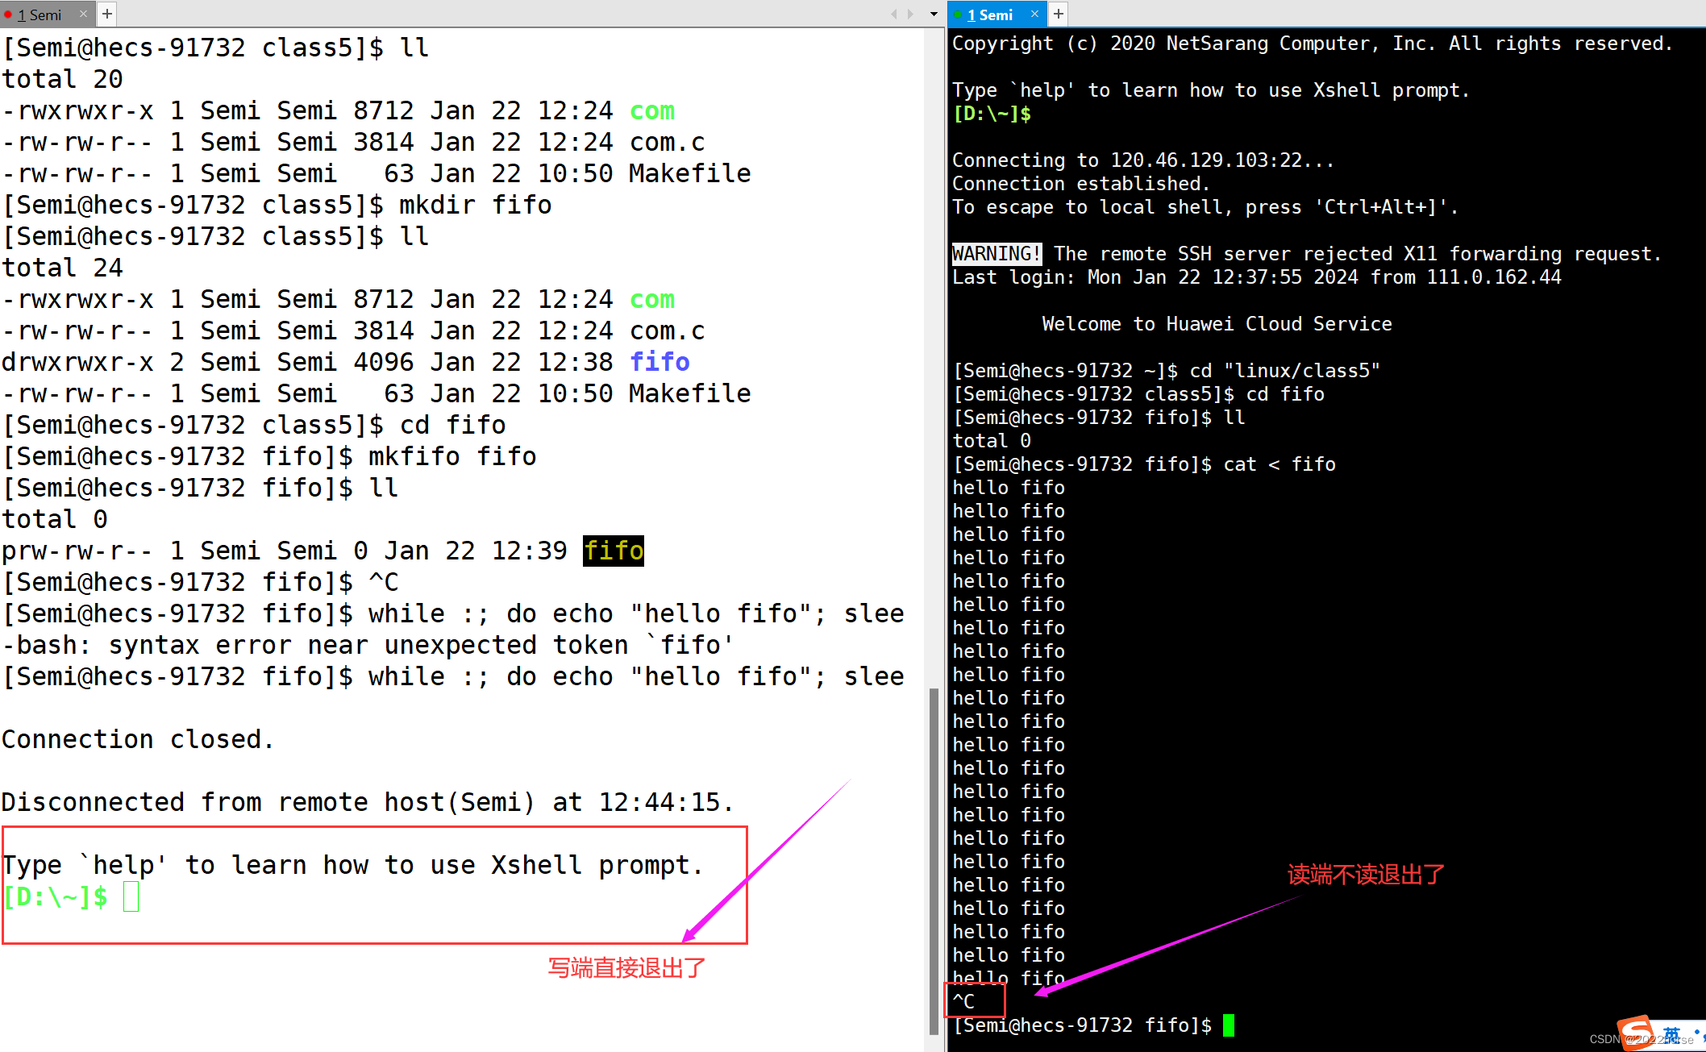Click the 'Connection established.' line
1706x1052 pixels.
click(1081, 184)
